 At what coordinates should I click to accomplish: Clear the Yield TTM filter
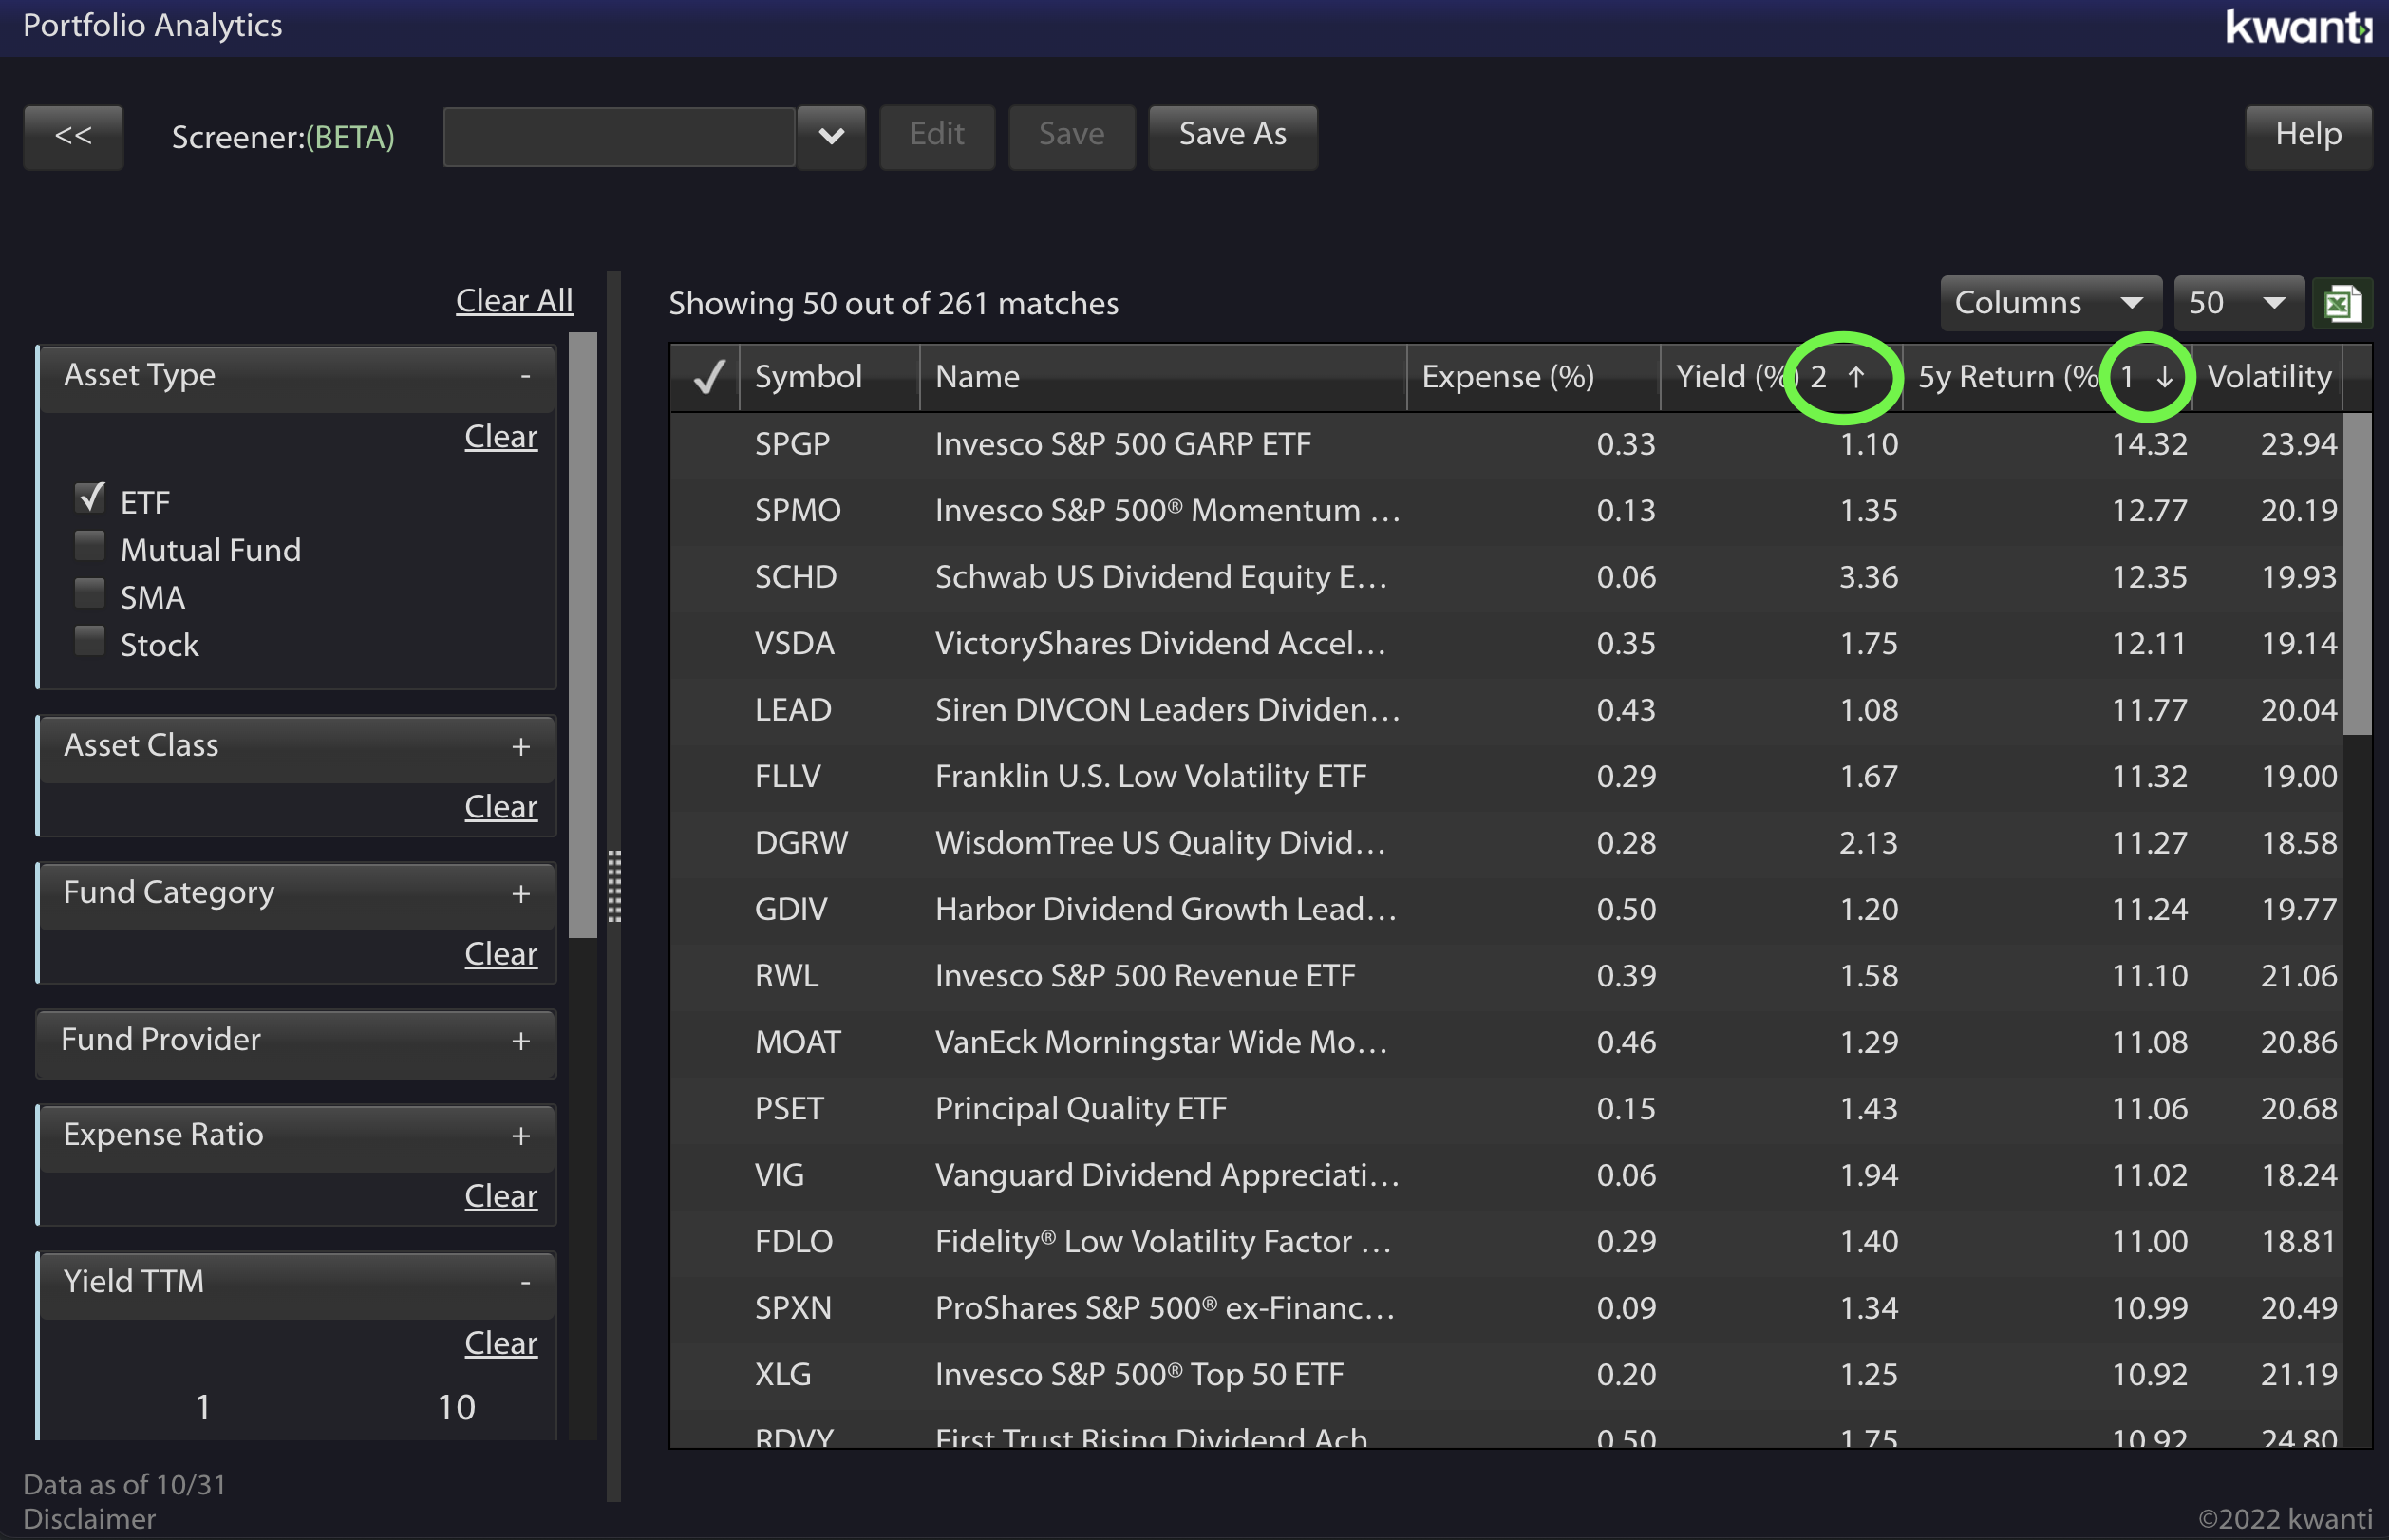click(x=501, y=1343)
